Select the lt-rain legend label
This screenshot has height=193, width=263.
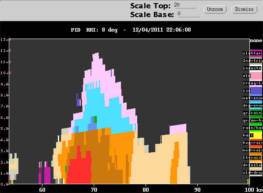252,157
